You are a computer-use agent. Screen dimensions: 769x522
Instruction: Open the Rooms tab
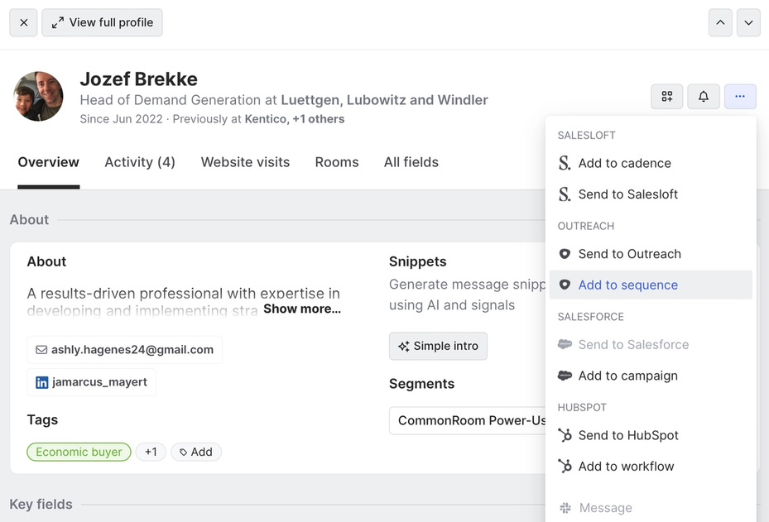[337, 162]
